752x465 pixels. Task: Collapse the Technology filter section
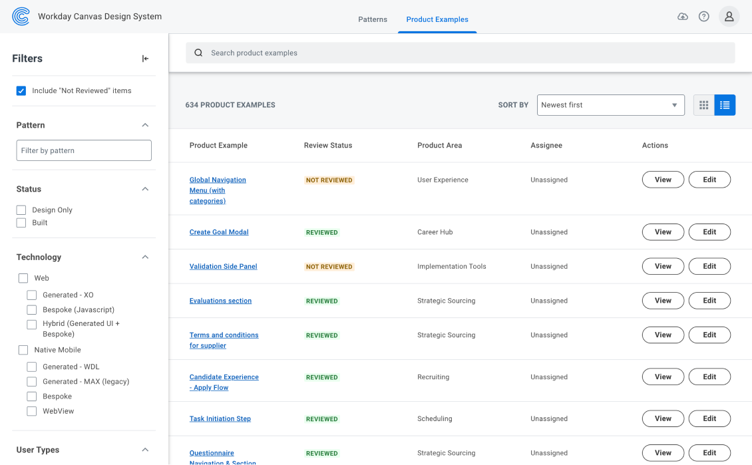point(145,257)
